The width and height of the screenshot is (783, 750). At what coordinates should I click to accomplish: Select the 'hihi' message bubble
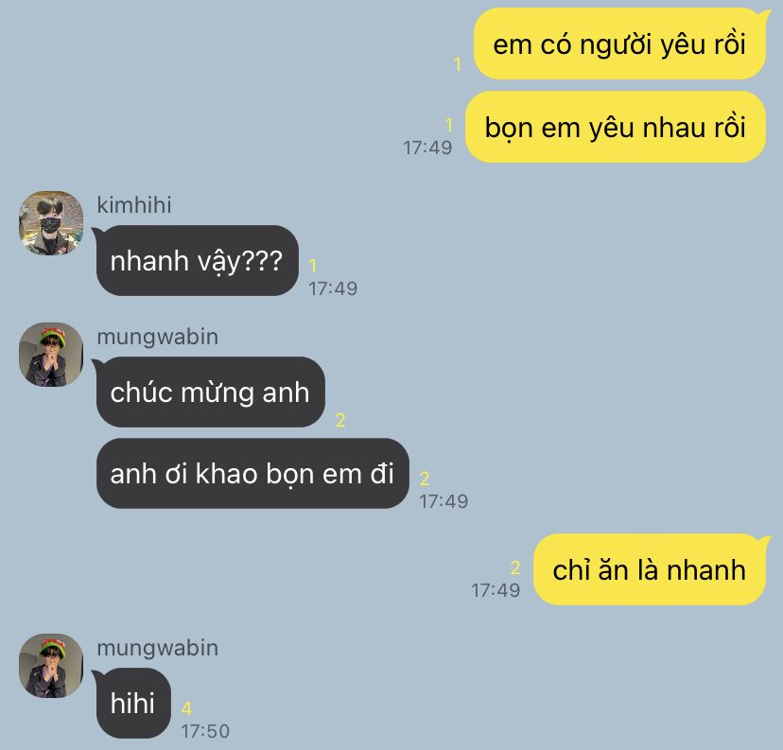tap(133, 703)
